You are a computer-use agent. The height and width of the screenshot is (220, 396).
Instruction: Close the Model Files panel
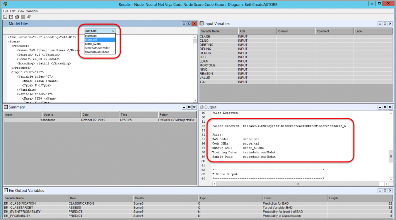point(195,24)
